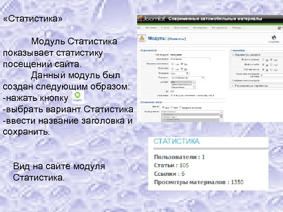Open the Инструменты menu
Image resolution: width=283 pixels, height=212 pixels.
pos(219,28)
